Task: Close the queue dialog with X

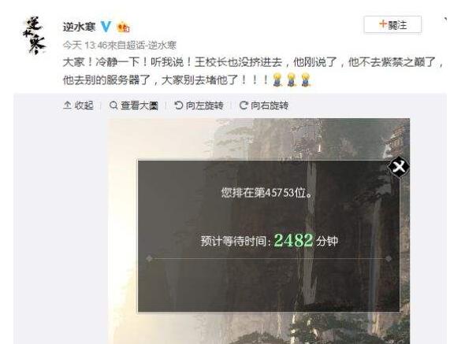Action: [399, 167]
